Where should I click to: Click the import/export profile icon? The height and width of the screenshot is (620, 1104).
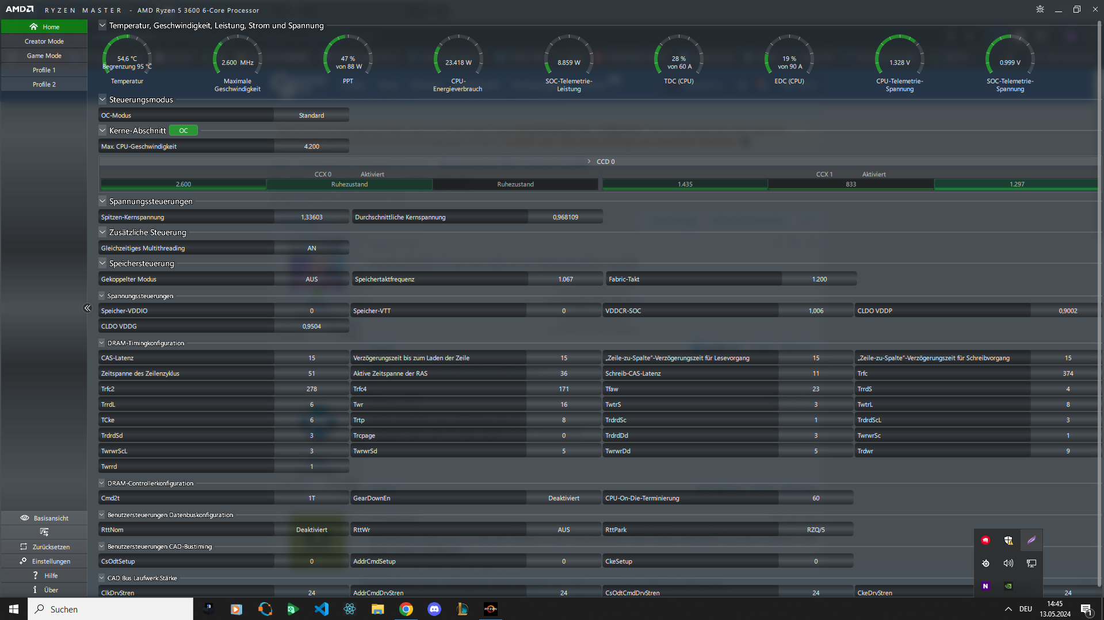click(x=44, y=532)
